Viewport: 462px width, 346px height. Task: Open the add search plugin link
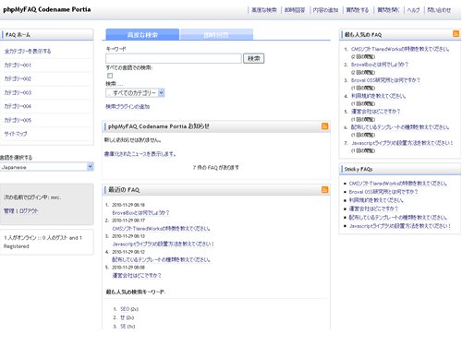click(128, 107)
